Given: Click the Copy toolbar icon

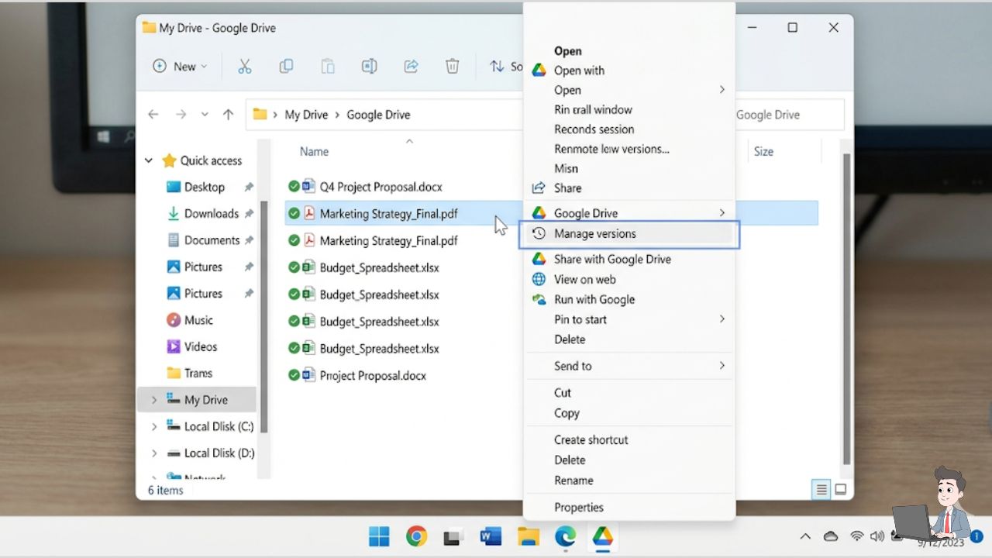Looking at the screenshot, I should point(286,67).
